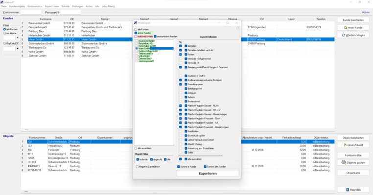Open Wiedervorlagen via its refresh icon

pos(342,36)
